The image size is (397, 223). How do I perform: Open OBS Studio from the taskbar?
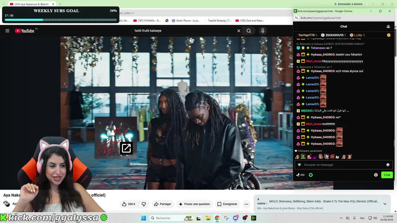tap(245, 218)
